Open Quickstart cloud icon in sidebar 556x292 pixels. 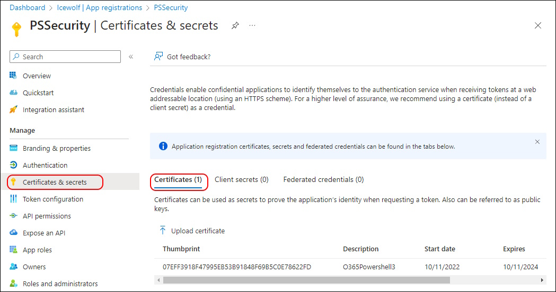[13, 93]
